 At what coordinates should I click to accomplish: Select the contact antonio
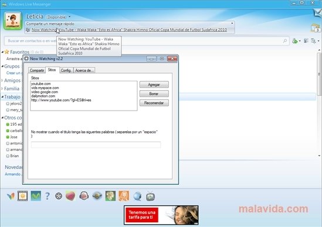13,143
